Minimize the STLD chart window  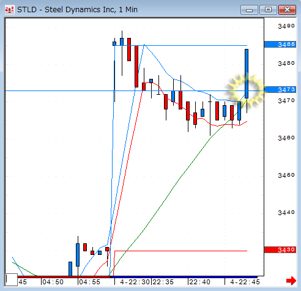pos(249,10)
